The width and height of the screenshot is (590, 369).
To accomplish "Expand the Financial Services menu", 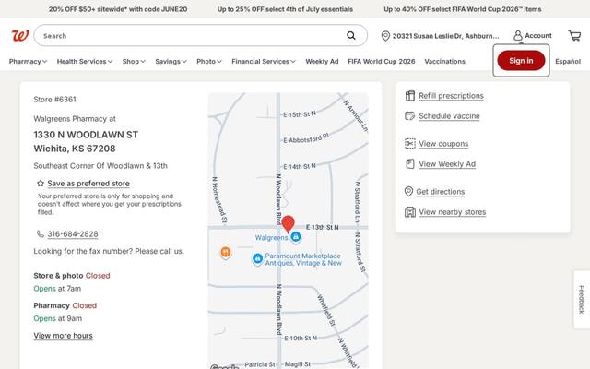I will (264, 62).
